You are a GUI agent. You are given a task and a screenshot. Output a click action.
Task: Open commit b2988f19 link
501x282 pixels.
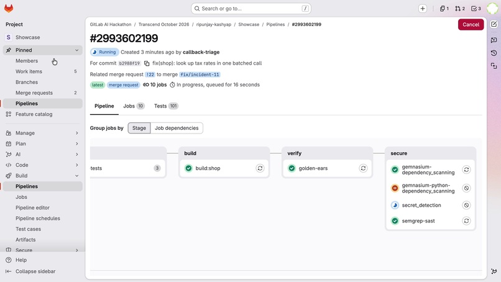click(129, 63)
